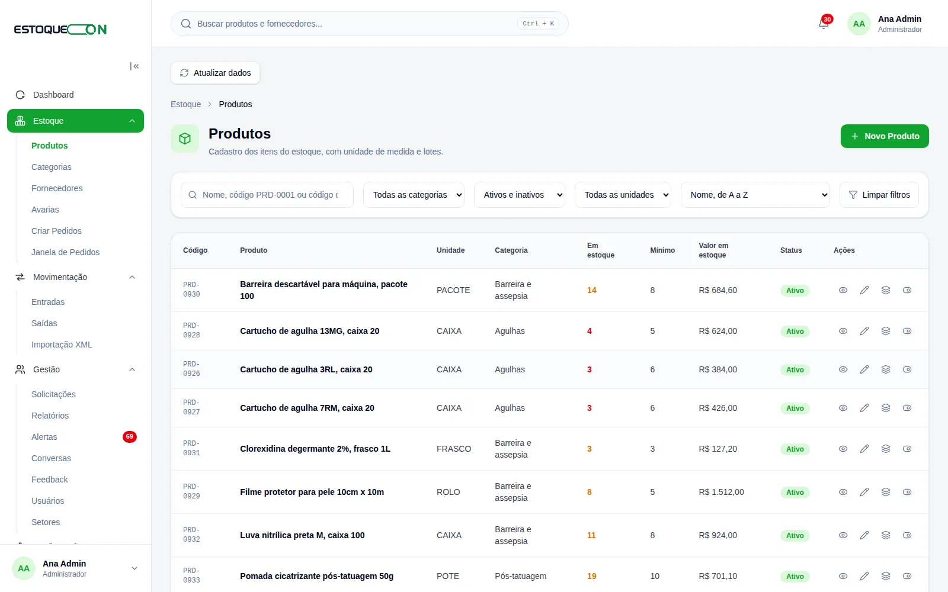
Task: Edit Cartucho de agulha 13MG product
Action: [x=864, y=331]
